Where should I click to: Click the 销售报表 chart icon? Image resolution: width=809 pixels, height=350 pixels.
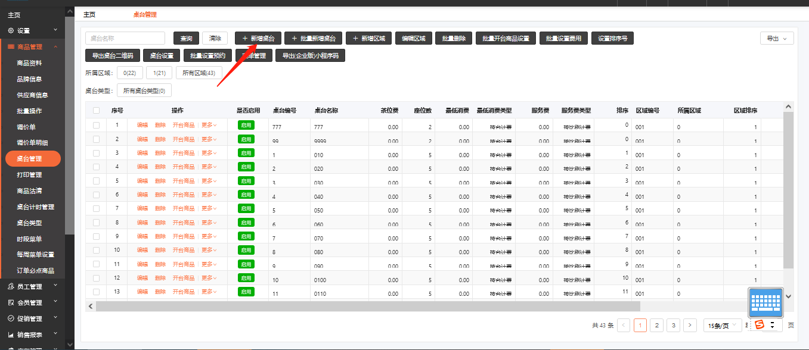pos(11,335)
